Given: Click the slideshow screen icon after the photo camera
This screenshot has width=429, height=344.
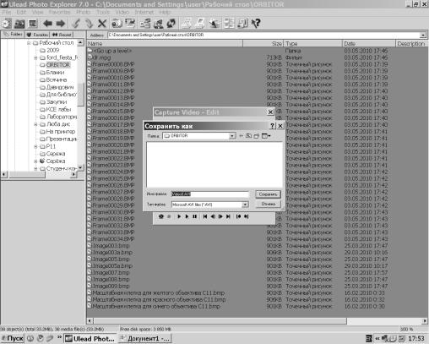Looking at the screenshot, I should click(130, 24).
